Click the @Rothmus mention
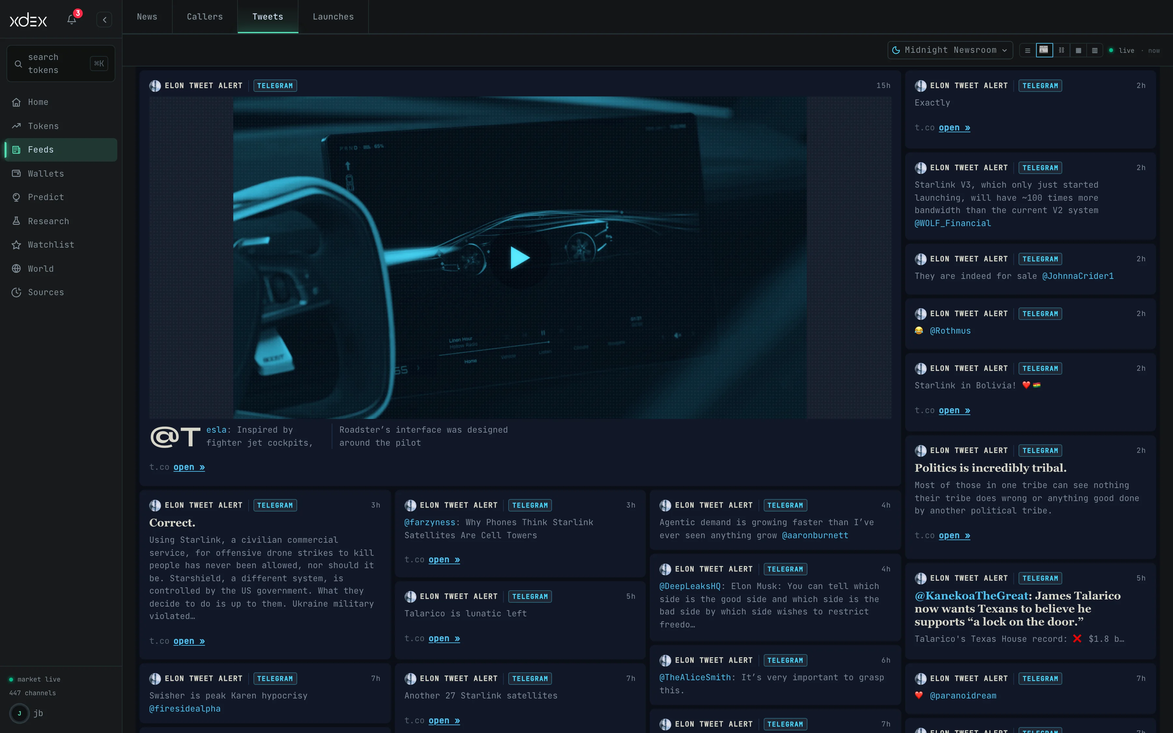Screen dimensions: 1173x733 tap(950, 331)
